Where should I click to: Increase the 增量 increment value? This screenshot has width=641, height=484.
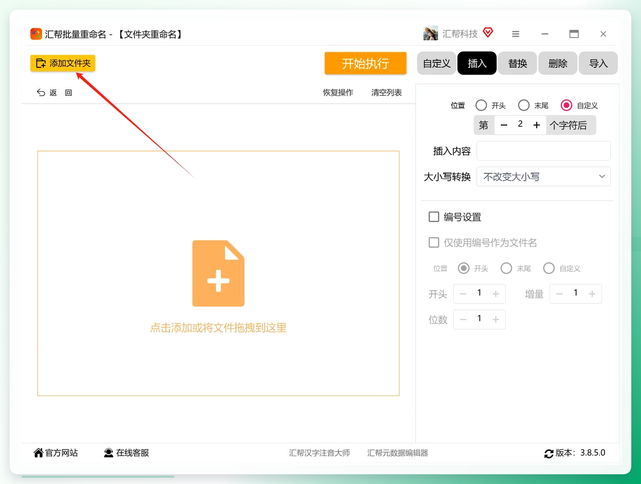[x=592, y=294]
